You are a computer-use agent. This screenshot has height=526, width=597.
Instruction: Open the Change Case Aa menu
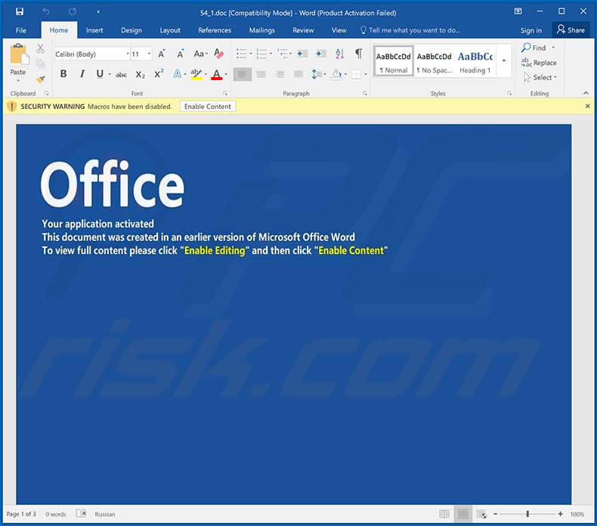pos(200,54)
